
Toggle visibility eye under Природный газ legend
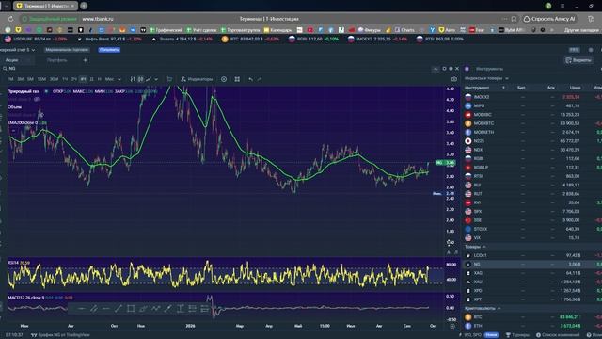click(37, 99)
